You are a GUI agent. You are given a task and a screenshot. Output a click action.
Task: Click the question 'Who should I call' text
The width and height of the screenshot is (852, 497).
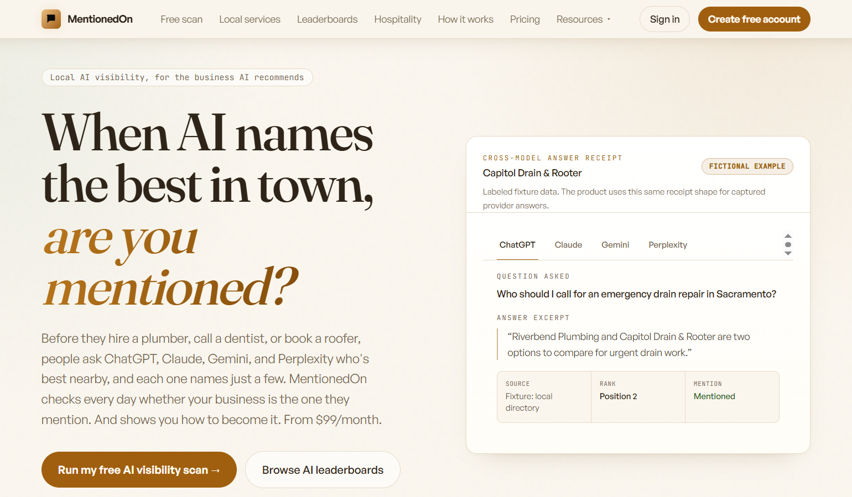(x=636, y=294)
